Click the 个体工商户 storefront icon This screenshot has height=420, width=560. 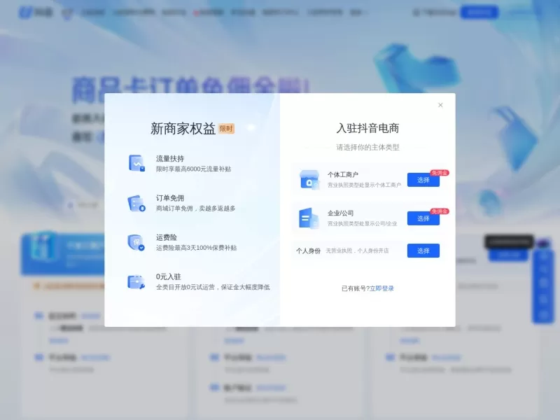point(308,178)
